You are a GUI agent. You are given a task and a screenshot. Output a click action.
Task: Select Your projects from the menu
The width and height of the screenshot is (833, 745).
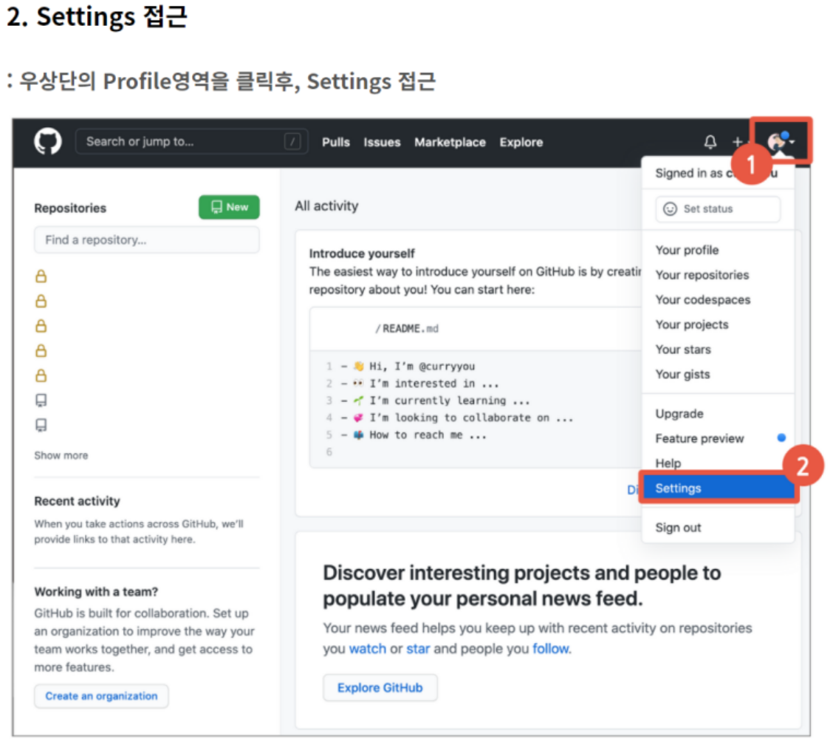pos(692,324)
